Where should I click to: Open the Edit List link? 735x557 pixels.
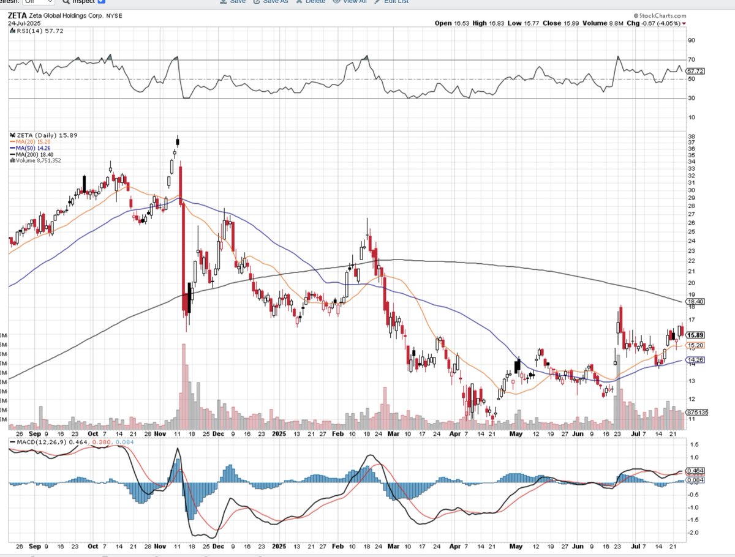click(x=391, y=2)
